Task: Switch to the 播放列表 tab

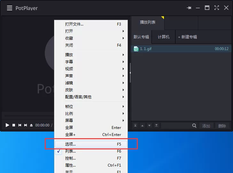Action: [148, 22]
